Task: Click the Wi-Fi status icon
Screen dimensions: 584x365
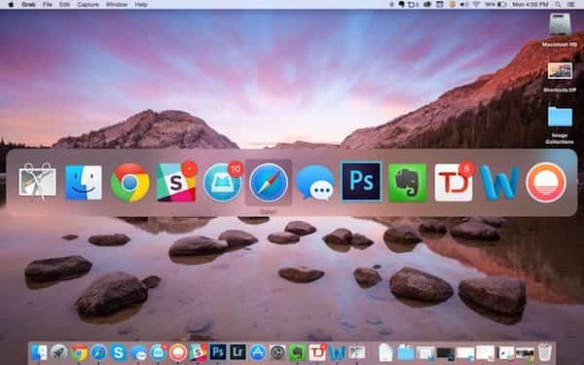Action: point(476,5)
